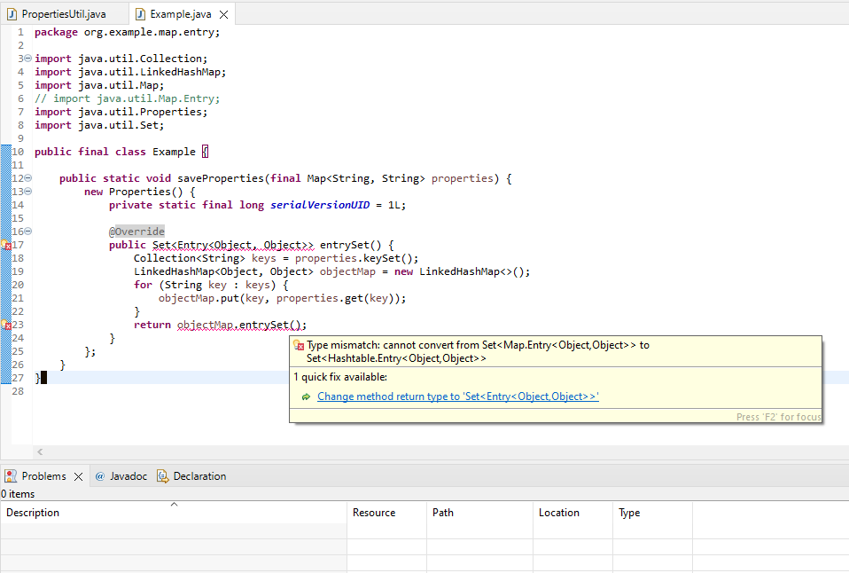Click the Problems view icon
The image size is (849, 573).
[x=9, y=475]
